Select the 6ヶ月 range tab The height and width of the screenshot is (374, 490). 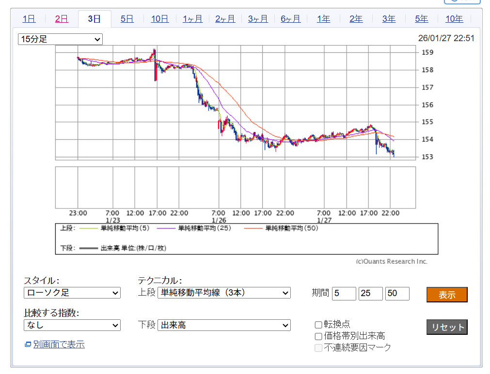[x=290, y=19]
